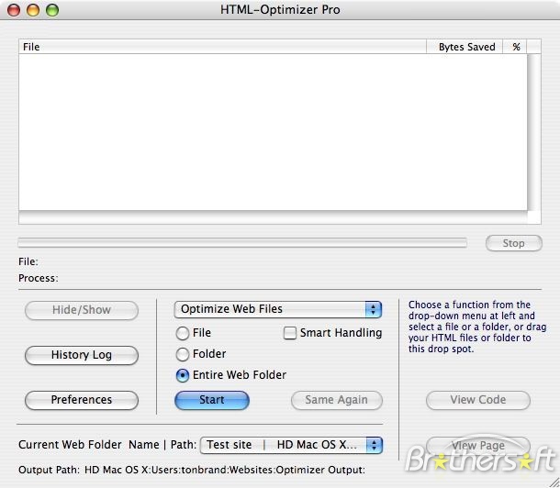
Task: Select the File radio button
Action: click(x=183, y=333)
